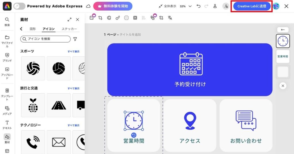Click the Creative Labに送信 button
294x154 pixels.
[x=252, y=6]
